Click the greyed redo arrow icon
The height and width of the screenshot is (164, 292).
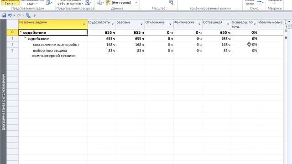point(19,15)
